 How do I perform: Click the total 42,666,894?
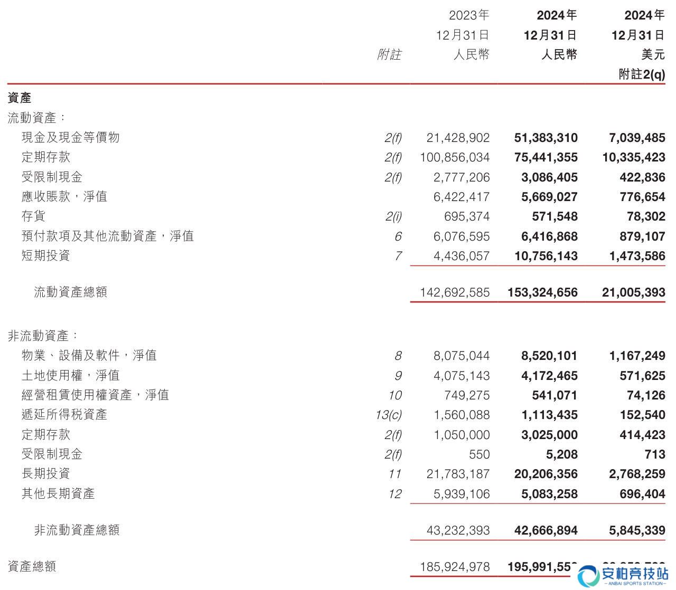546,531
